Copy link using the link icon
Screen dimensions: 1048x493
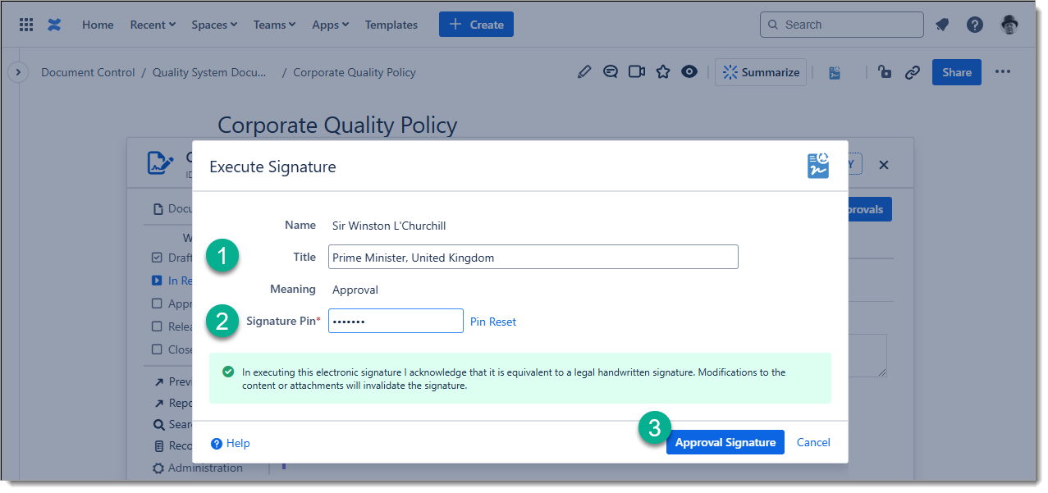click(912, 72)
